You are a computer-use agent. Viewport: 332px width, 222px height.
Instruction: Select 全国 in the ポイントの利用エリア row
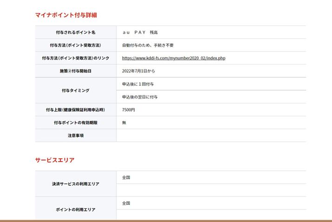coord(126,203)
